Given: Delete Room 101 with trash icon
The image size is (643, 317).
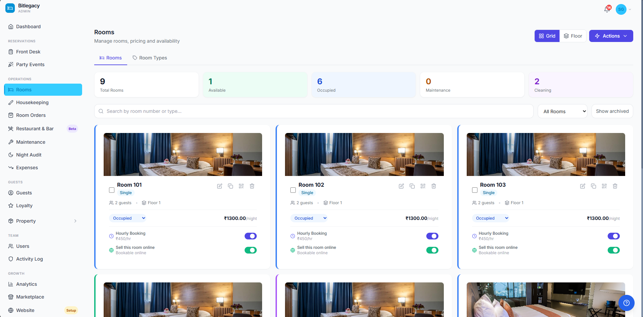Looking at the screenshot, I should point(252,186).
